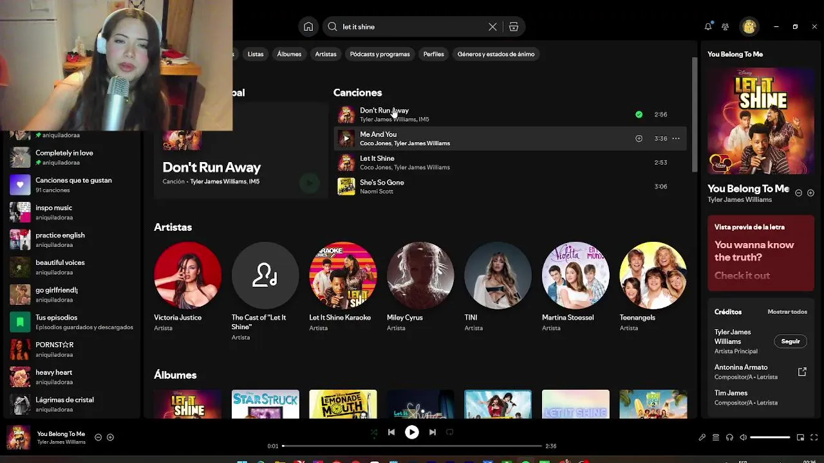Select the Artistas filter chip
The image size is (824, 463).
point(326,54)
